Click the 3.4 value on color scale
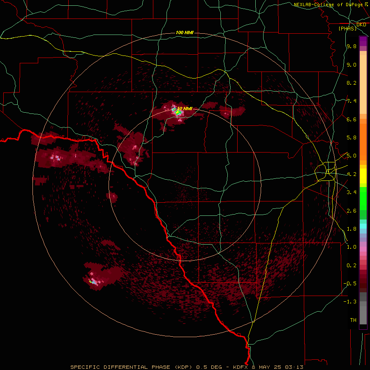The image size is (370, 370). pos(351,192)
